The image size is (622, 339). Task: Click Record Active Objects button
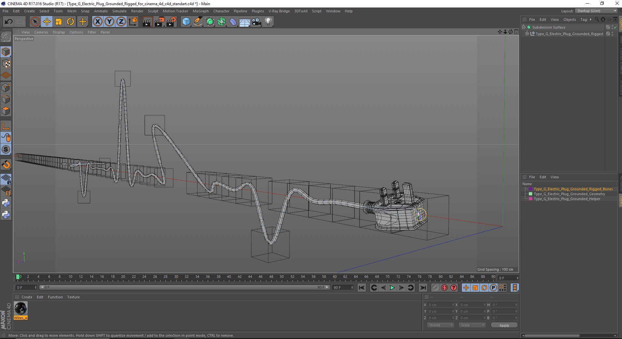coord(435,288)
